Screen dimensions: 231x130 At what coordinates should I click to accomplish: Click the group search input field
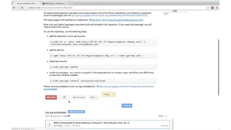[x=82, y=105]
